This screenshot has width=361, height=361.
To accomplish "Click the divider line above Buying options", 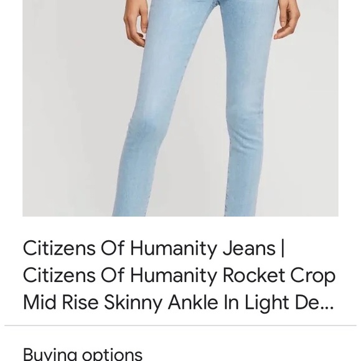I will (x=180, y=326).
